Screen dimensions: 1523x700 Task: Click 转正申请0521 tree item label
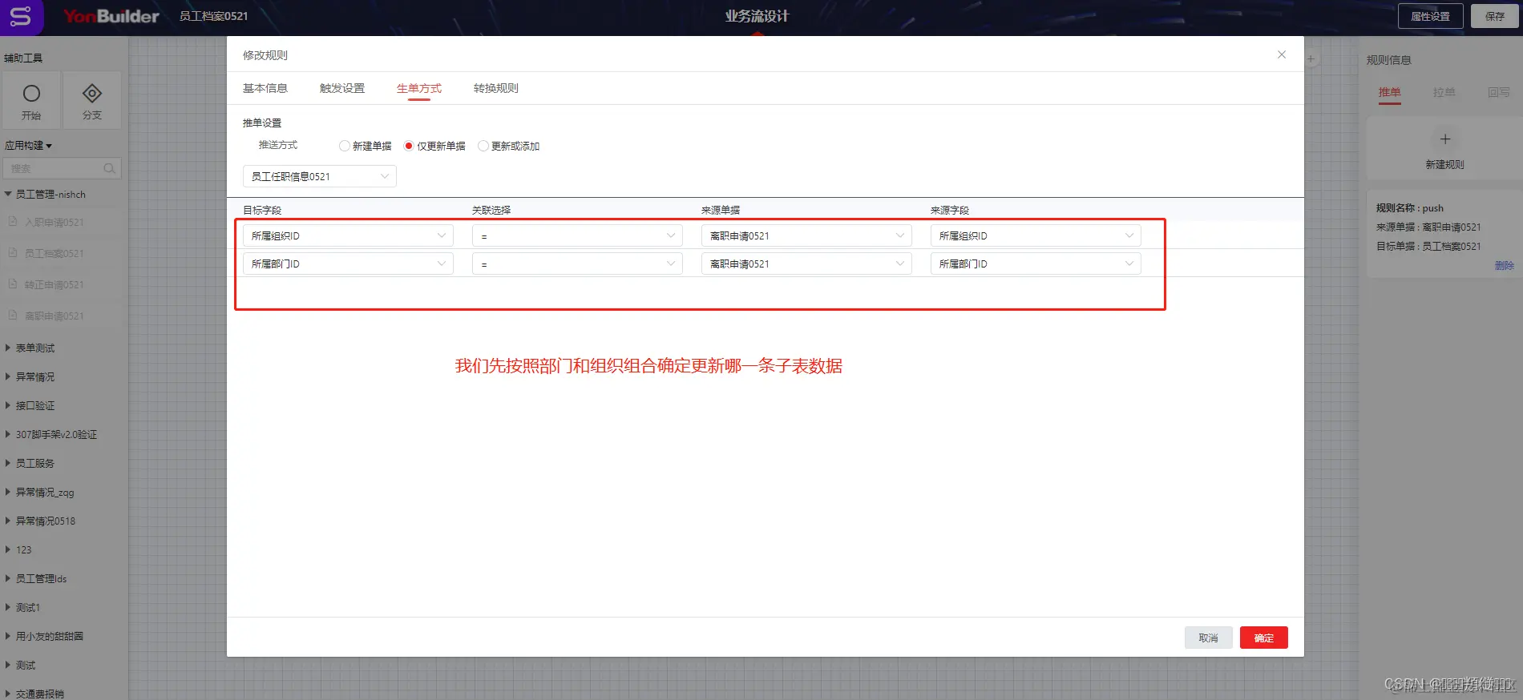coord(55,284)
